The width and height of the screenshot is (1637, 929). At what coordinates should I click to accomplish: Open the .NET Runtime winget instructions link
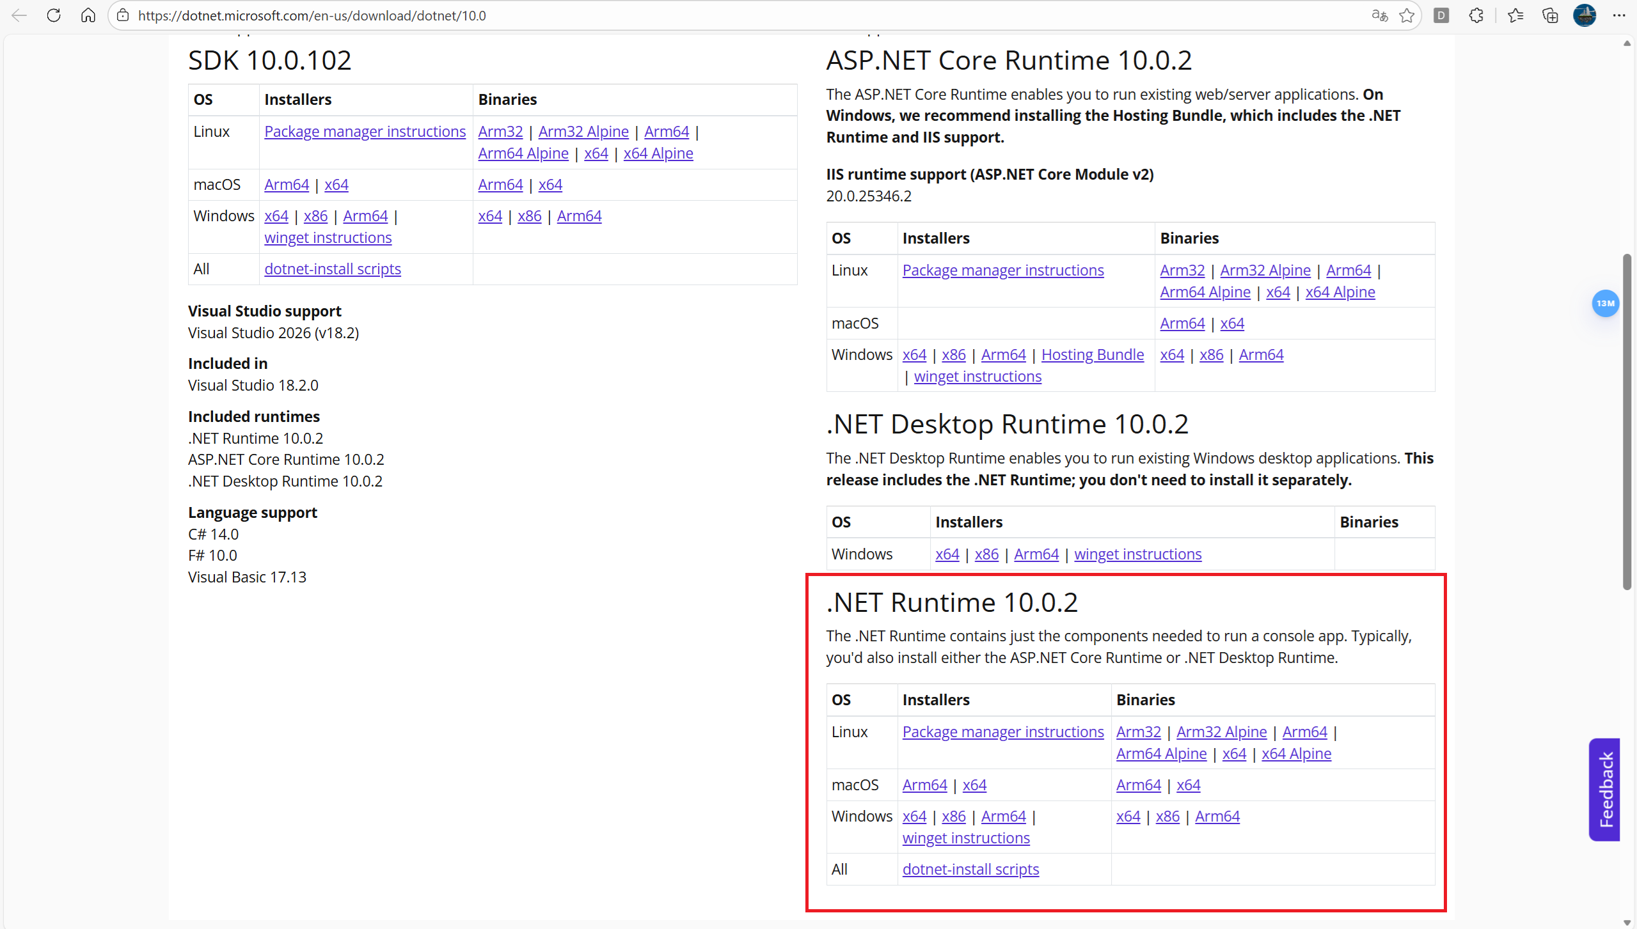pos(965,838)
